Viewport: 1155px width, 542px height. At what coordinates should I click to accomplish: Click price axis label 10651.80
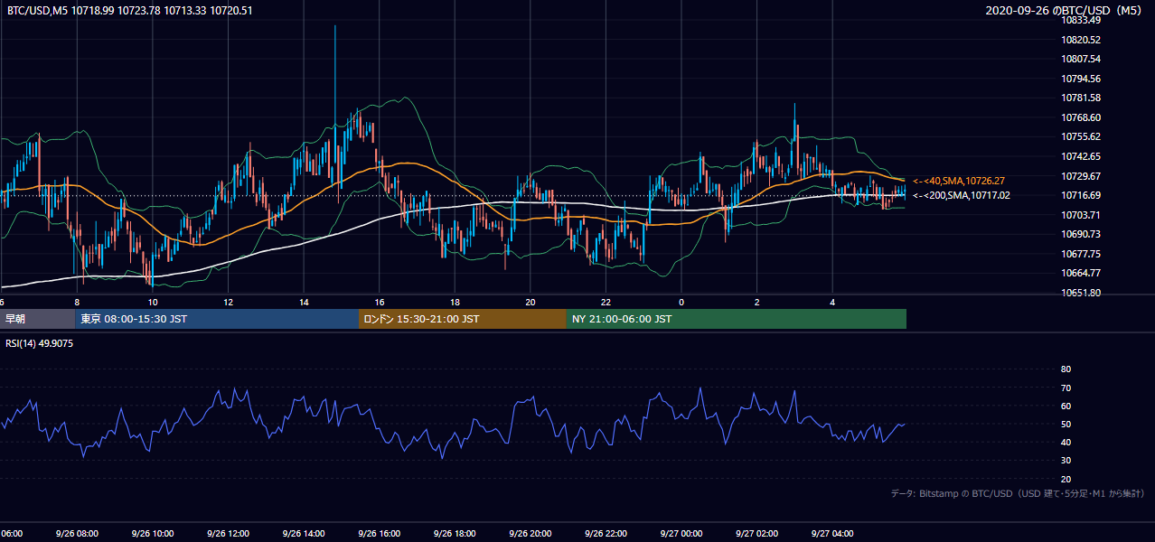click(1081, 293)
